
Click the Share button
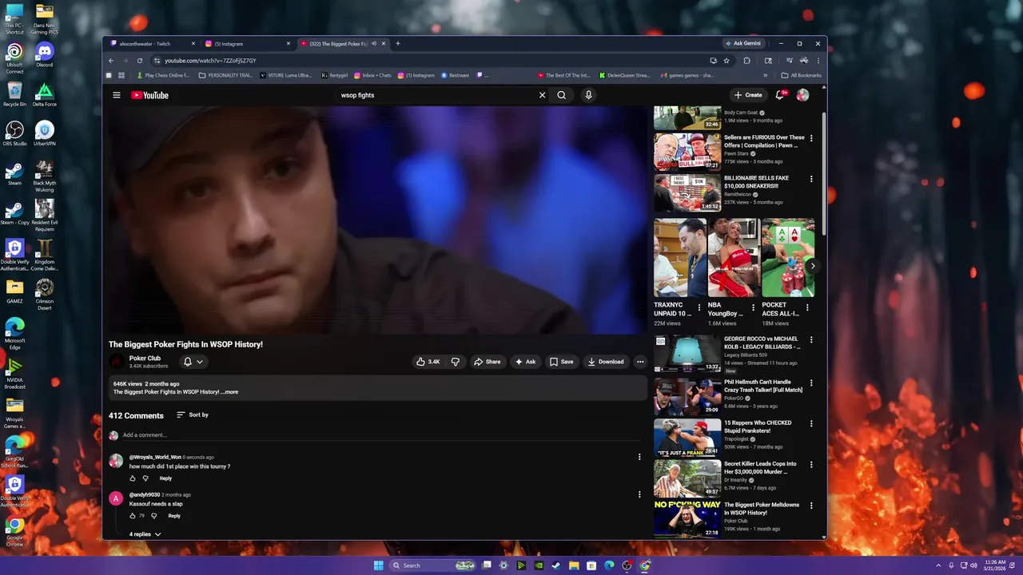(487, 362)
